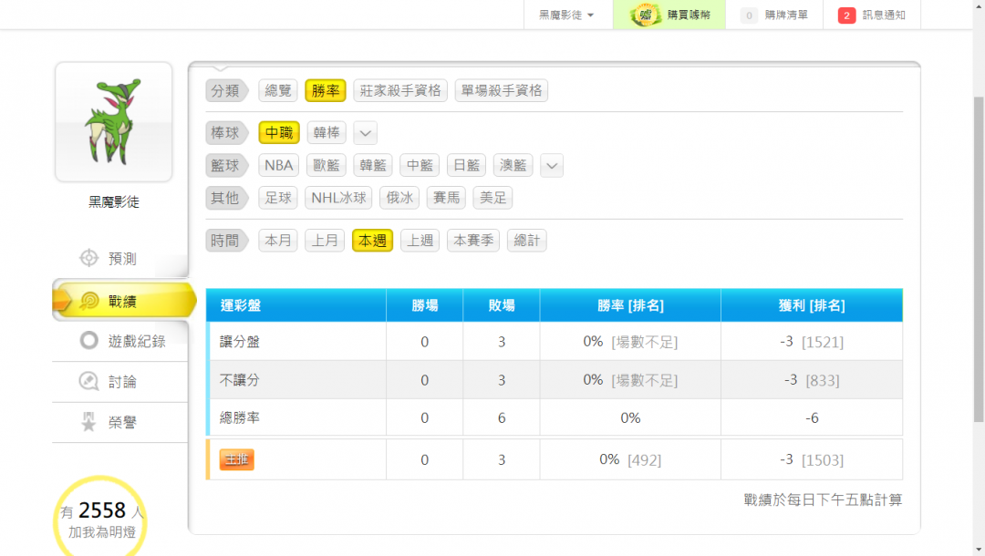This screenshot has width=985, height=556.
Task: Click the sunflower coin icon beside 購買噱幣
Action: [645, 15]
